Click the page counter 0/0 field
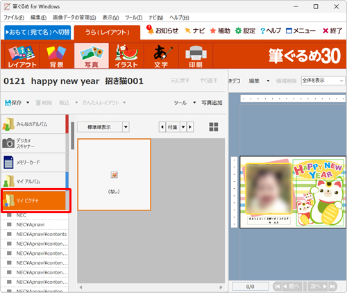This screenshot has height=293, width=347. tap(250, 287)
